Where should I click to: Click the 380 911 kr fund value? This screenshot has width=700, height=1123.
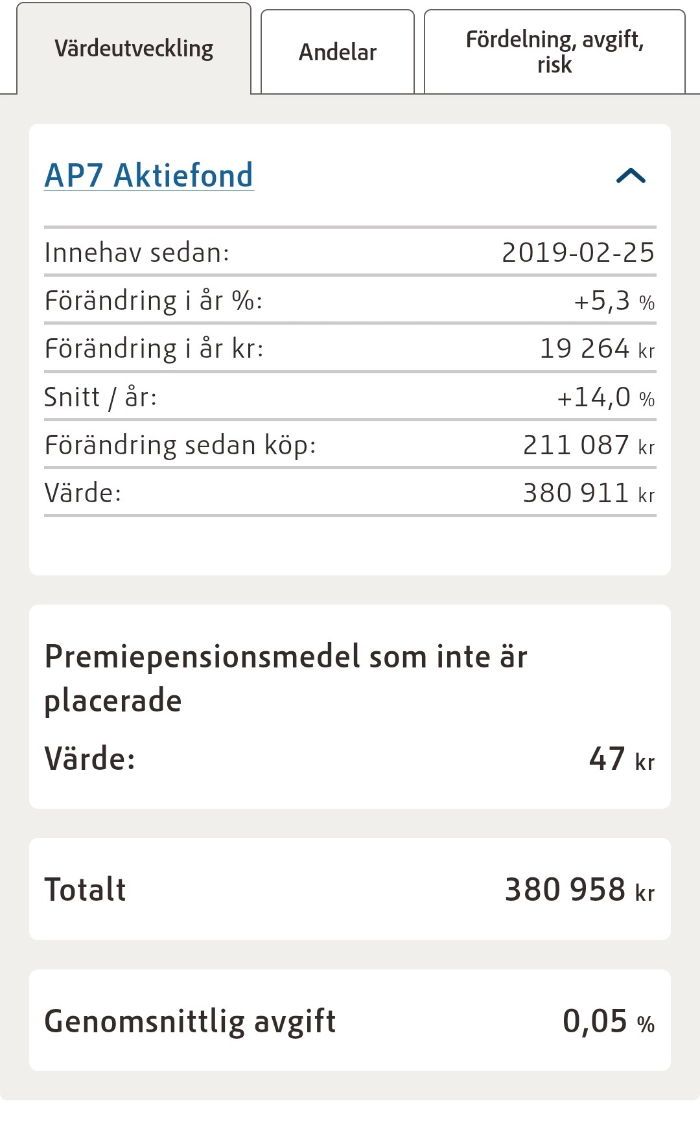[589, 494]
